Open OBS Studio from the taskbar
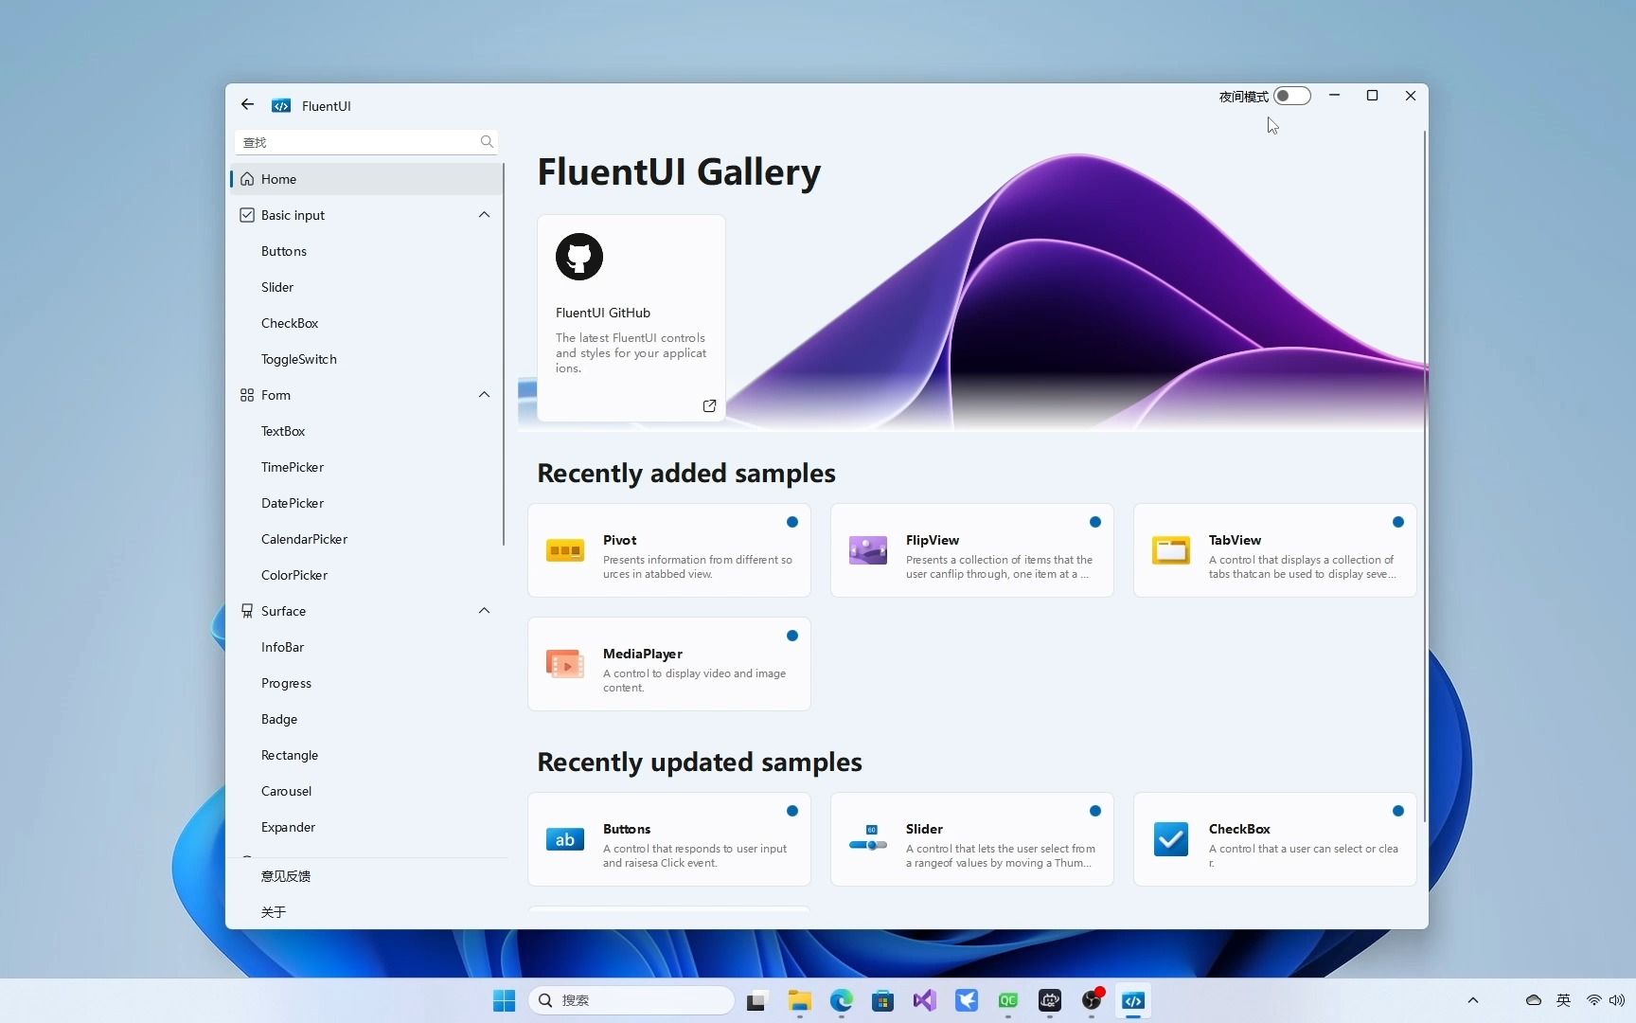Image resolution: width=1636 pixels, height=1023 pixels. click(x=1091, y=1000)
